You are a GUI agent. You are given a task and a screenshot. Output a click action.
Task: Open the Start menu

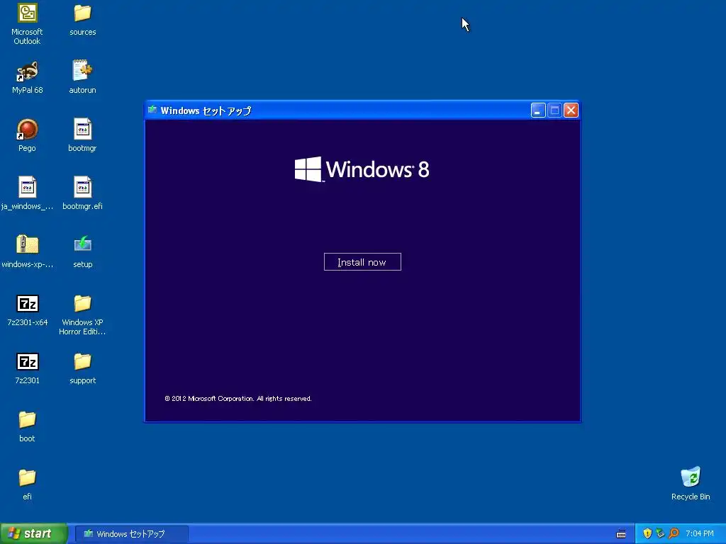pyautogui.click(x=34, y=533)
